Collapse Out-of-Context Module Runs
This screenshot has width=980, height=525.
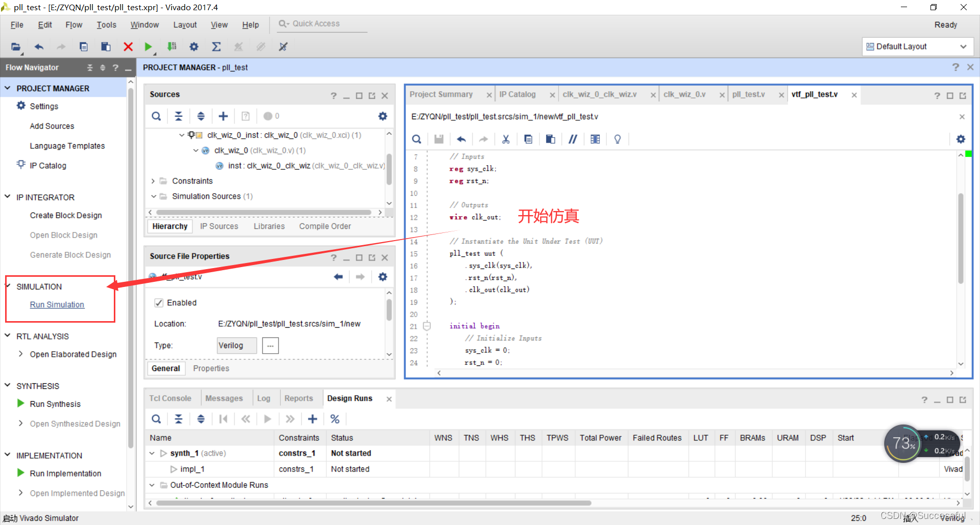[x=152, y=485]
